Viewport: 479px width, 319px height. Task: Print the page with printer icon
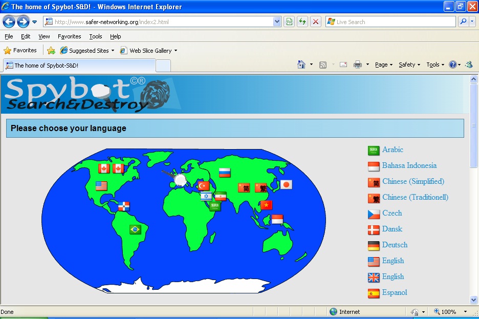[357, 65]
